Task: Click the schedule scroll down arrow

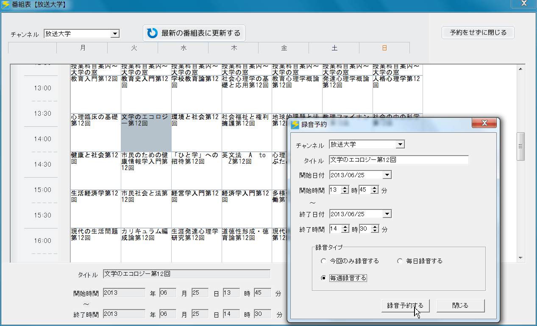Action: [x=521, y=258]
